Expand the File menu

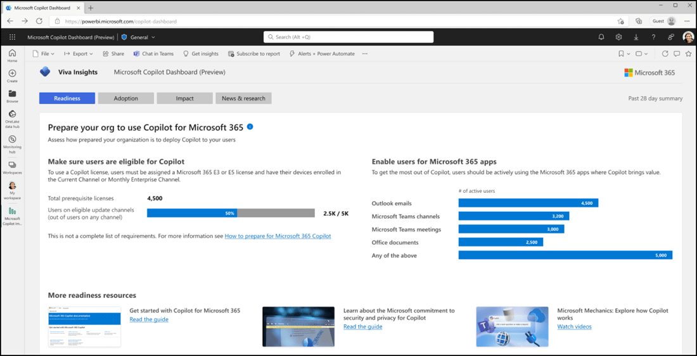click(44, 54)
